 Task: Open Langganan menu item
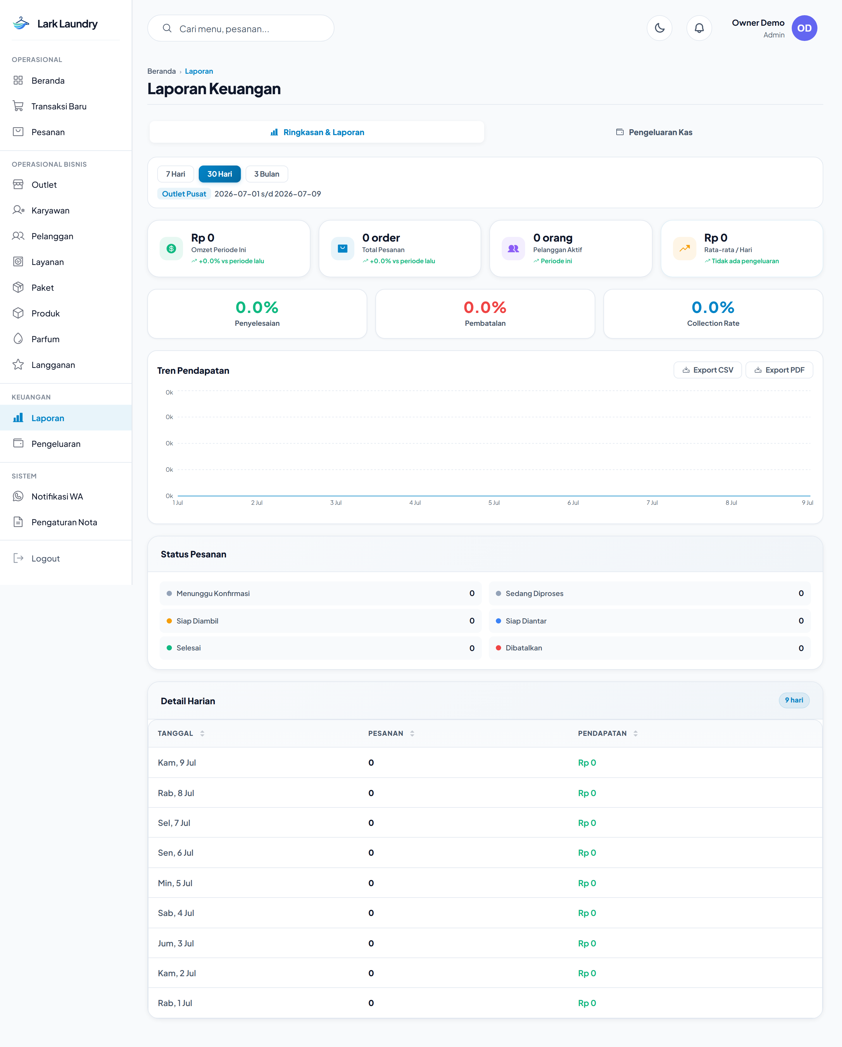click(x=66, y=365)
